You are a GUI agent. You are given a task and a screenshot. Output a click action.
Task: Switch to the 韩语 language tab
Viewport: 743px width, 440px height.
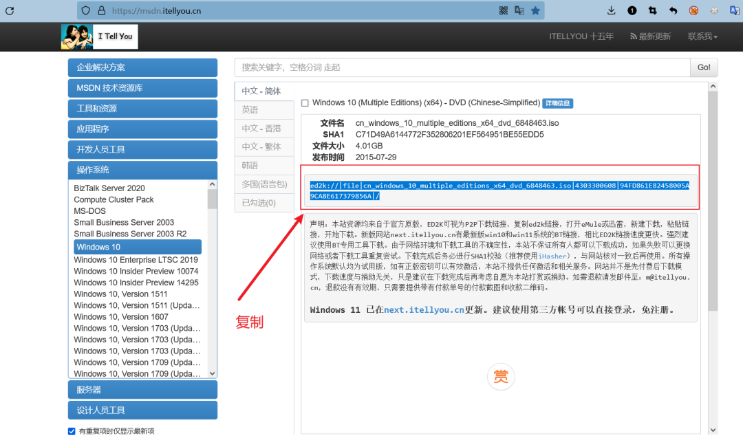click(x=264, y=165)
